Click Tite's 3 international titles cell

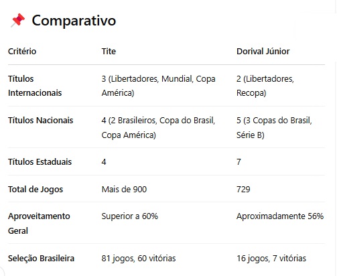tap(158, 86)
